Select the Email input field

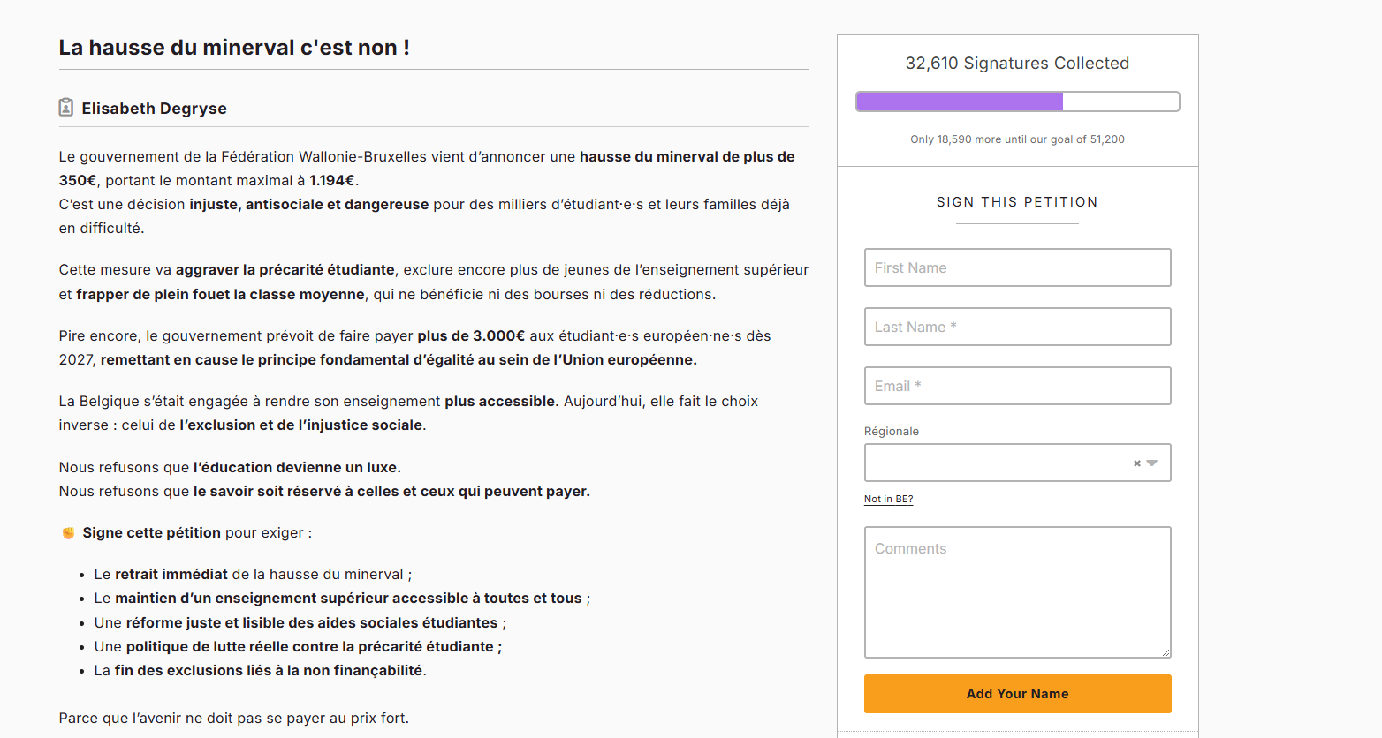click(x=1017, y=386)
